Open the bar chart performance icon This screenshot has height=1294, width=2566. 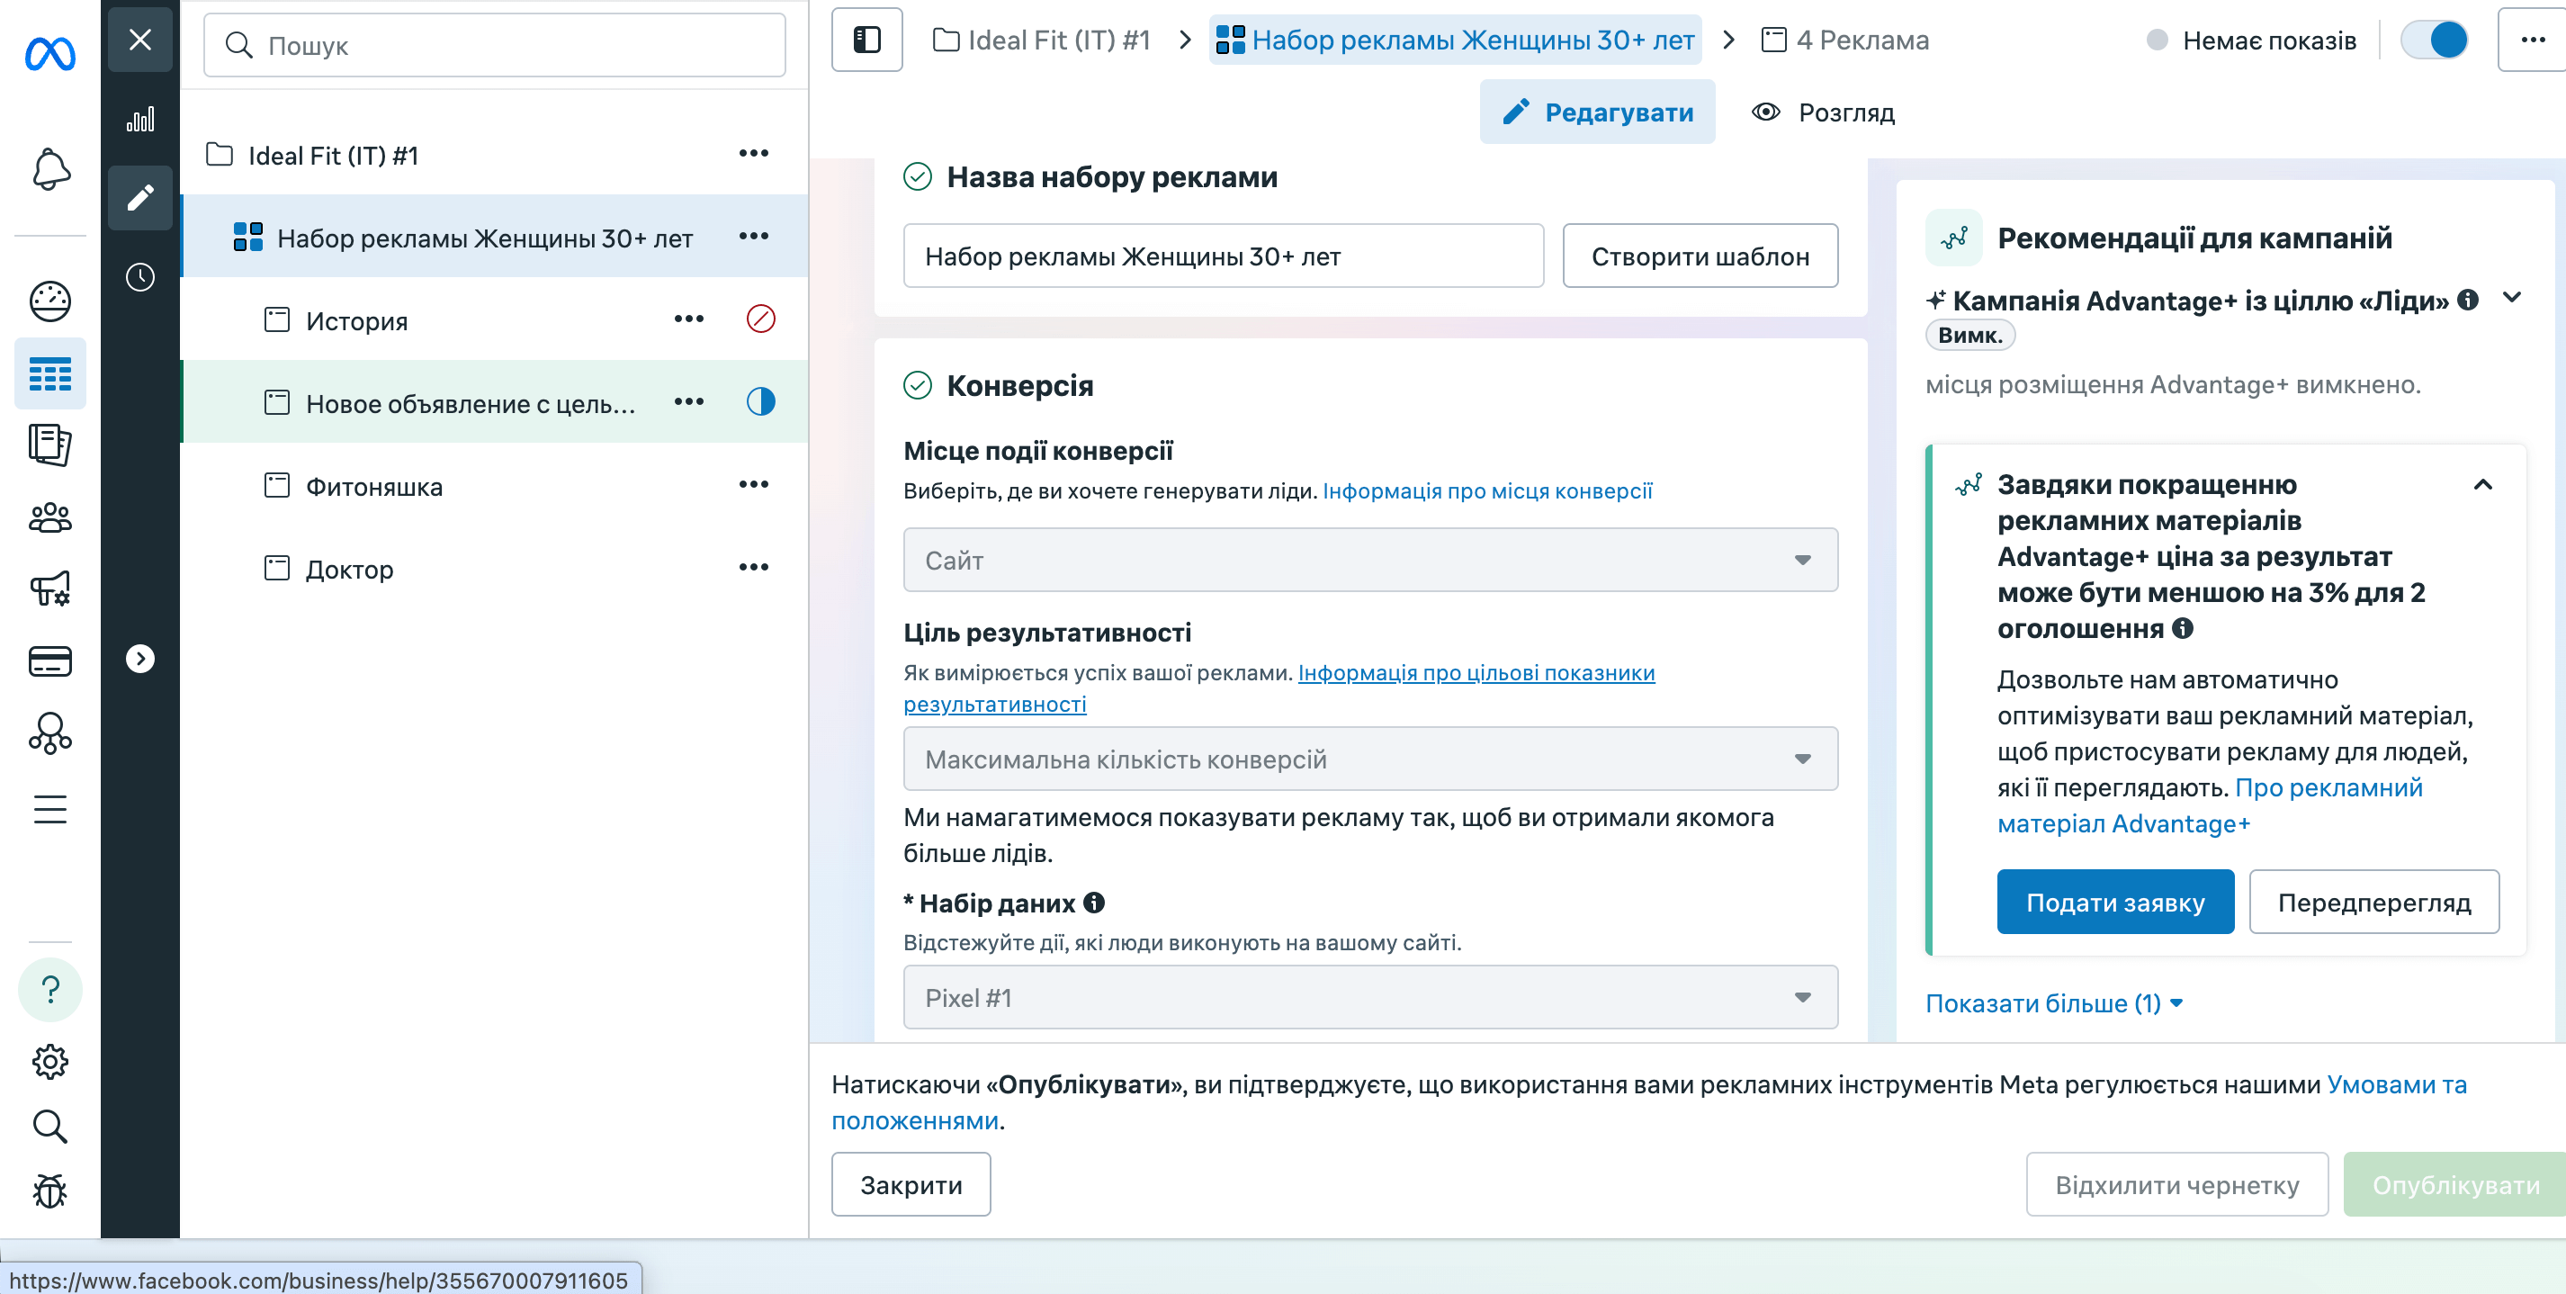pyautogui.click(x=140, y=121)
